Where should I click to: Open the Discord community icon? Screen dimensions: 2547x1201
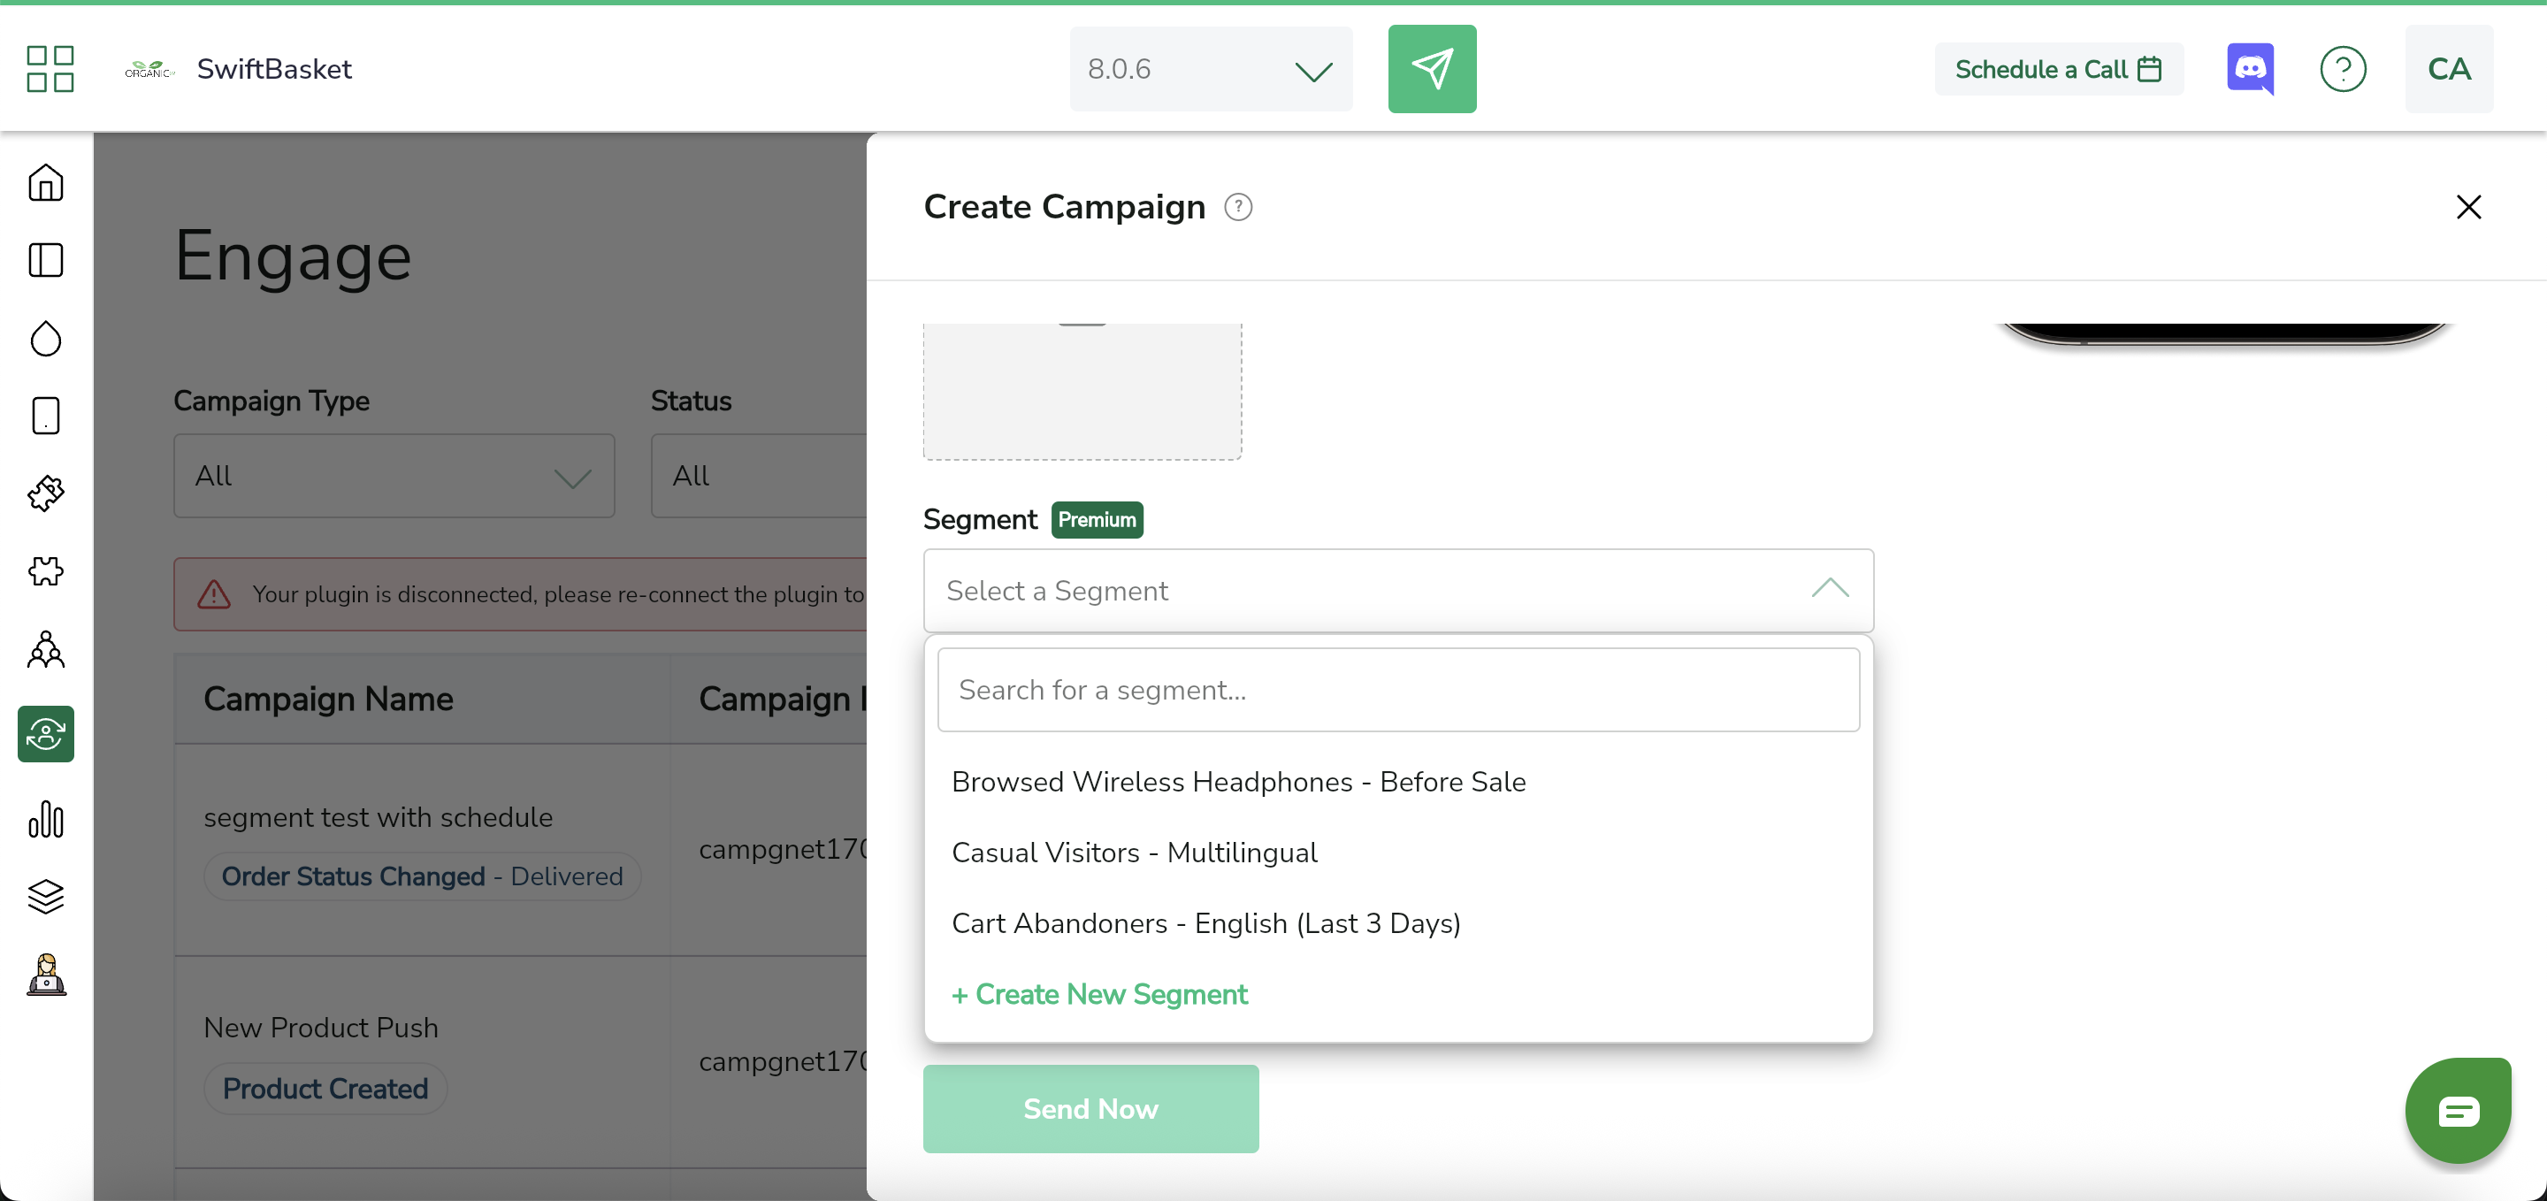[x=2249, y=68]
